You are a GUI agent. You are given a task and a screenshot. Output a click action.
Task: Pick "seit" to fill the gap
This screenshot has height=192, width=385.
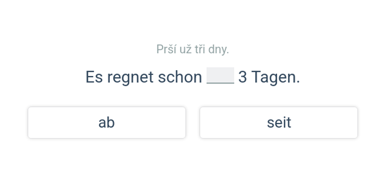tap(279, 123)
